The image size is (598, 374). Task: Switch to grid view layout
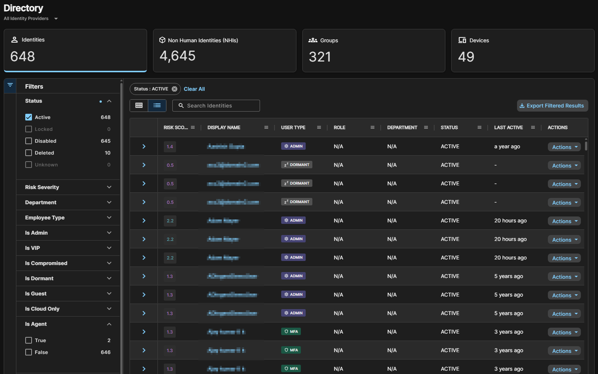point(139,106)
